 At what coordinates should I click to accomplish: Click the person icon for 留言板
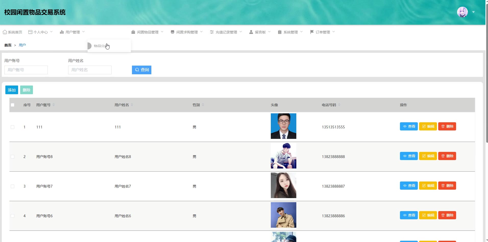coord(251,32)
